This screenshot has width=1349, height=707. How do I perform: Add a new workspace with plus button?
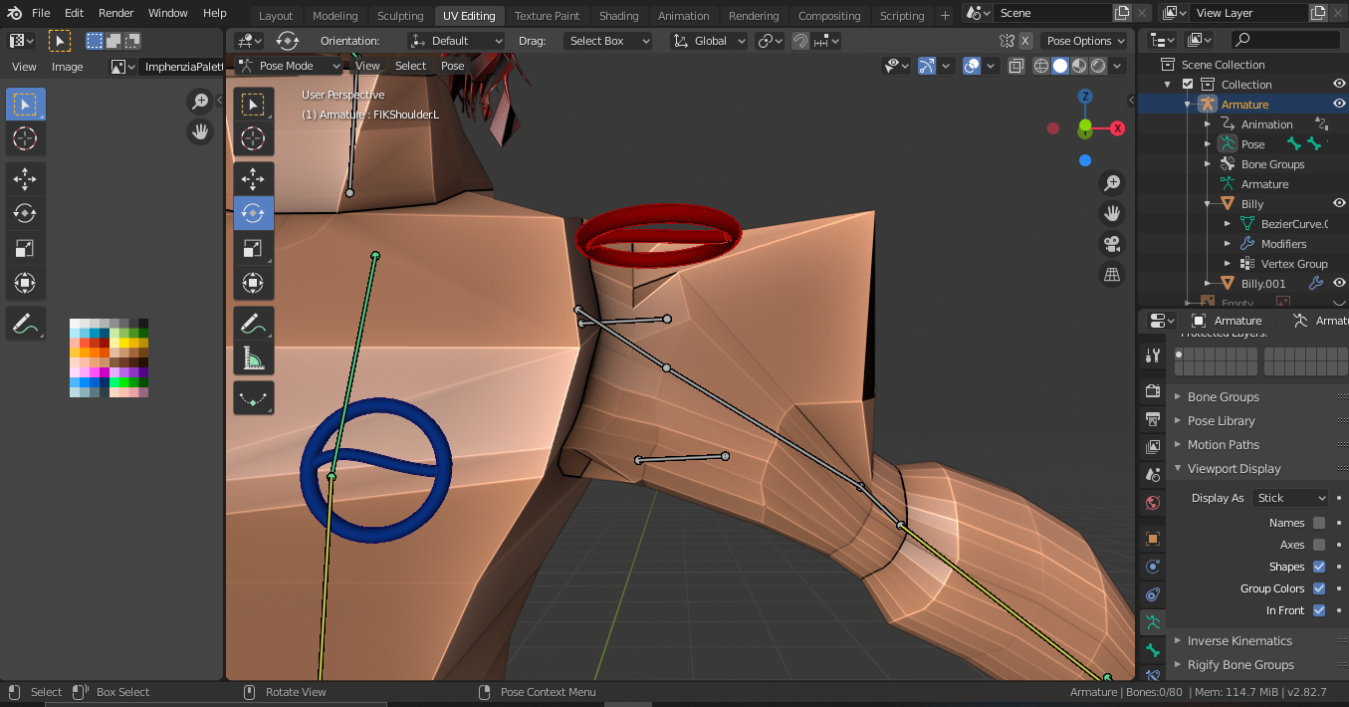[945, 15]
